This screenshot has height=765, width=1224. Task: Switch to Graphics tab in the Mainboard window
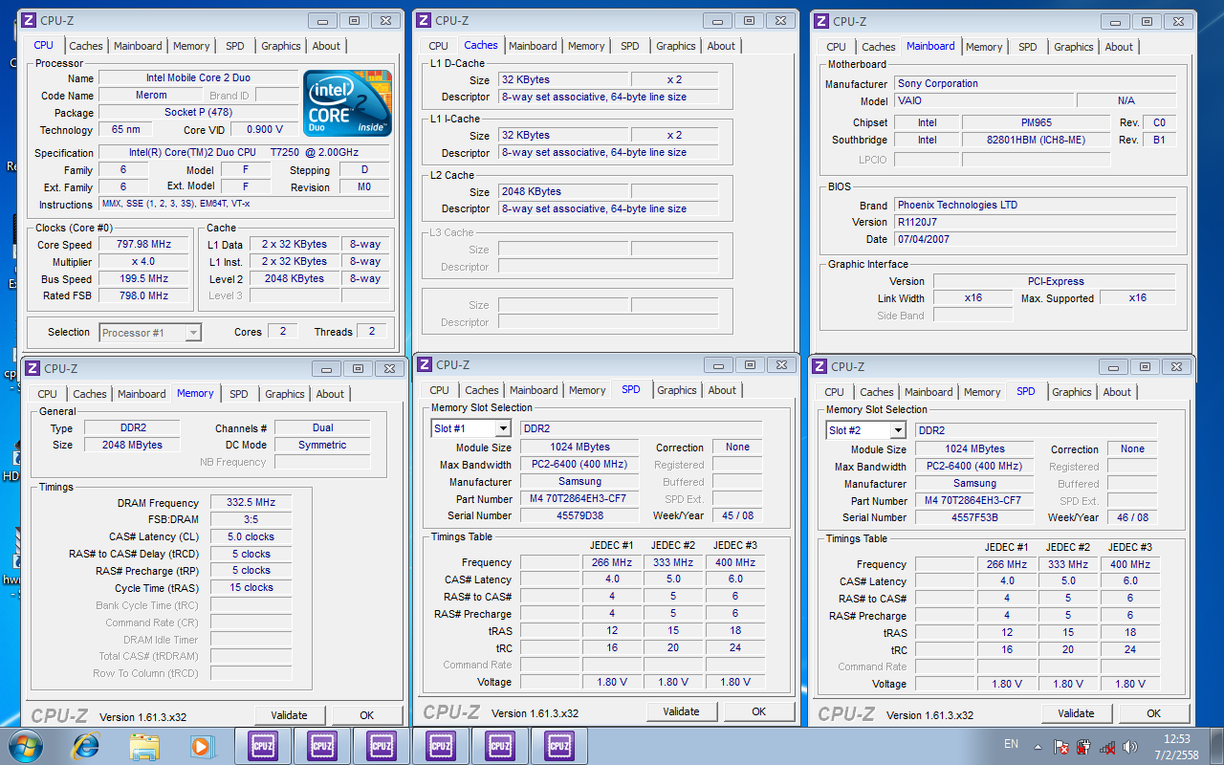(1074, 47)
